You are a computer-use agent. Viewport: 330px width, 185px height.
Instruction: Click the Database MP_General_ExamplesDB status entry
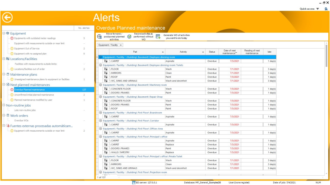202,182
